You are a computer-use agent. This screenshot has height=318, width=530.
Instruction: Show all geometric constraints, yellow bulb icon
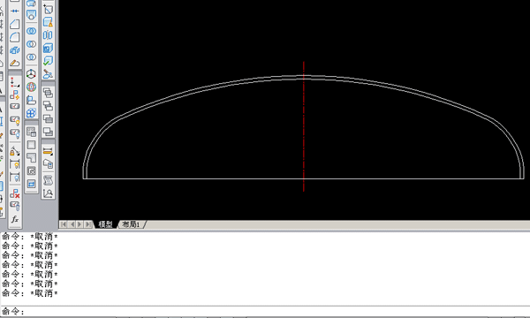tap(14, 120)
